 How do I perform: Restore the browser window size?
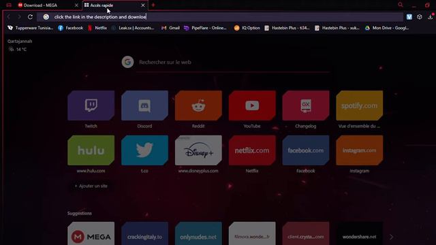coord(427,5)
